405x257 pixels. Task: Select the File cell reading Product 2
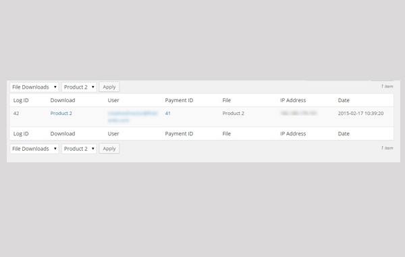pyautogui.click(x=234, y=114)
